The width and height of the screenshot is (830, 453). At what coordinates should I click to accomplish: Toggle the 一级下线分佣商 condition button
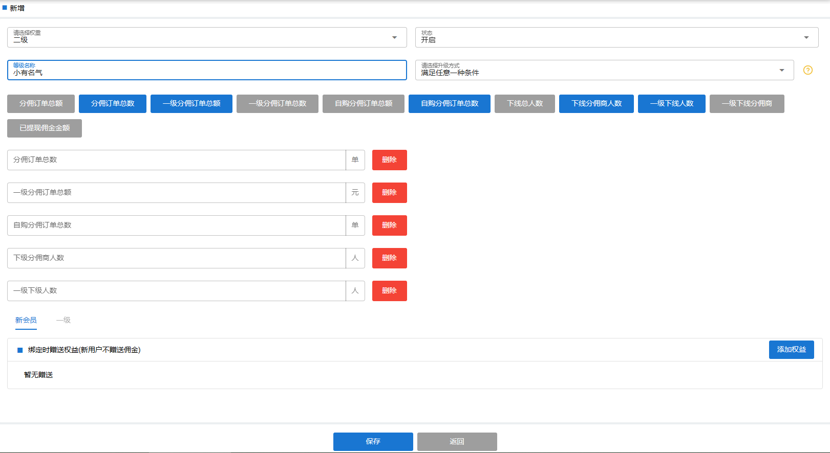pos(747,104)
